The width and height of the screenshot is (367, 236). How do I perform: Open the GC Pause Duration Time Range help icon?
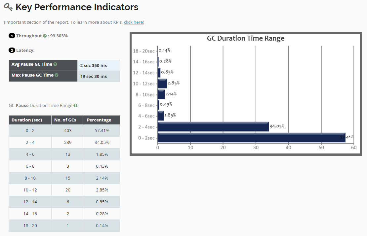pos(76,105)
